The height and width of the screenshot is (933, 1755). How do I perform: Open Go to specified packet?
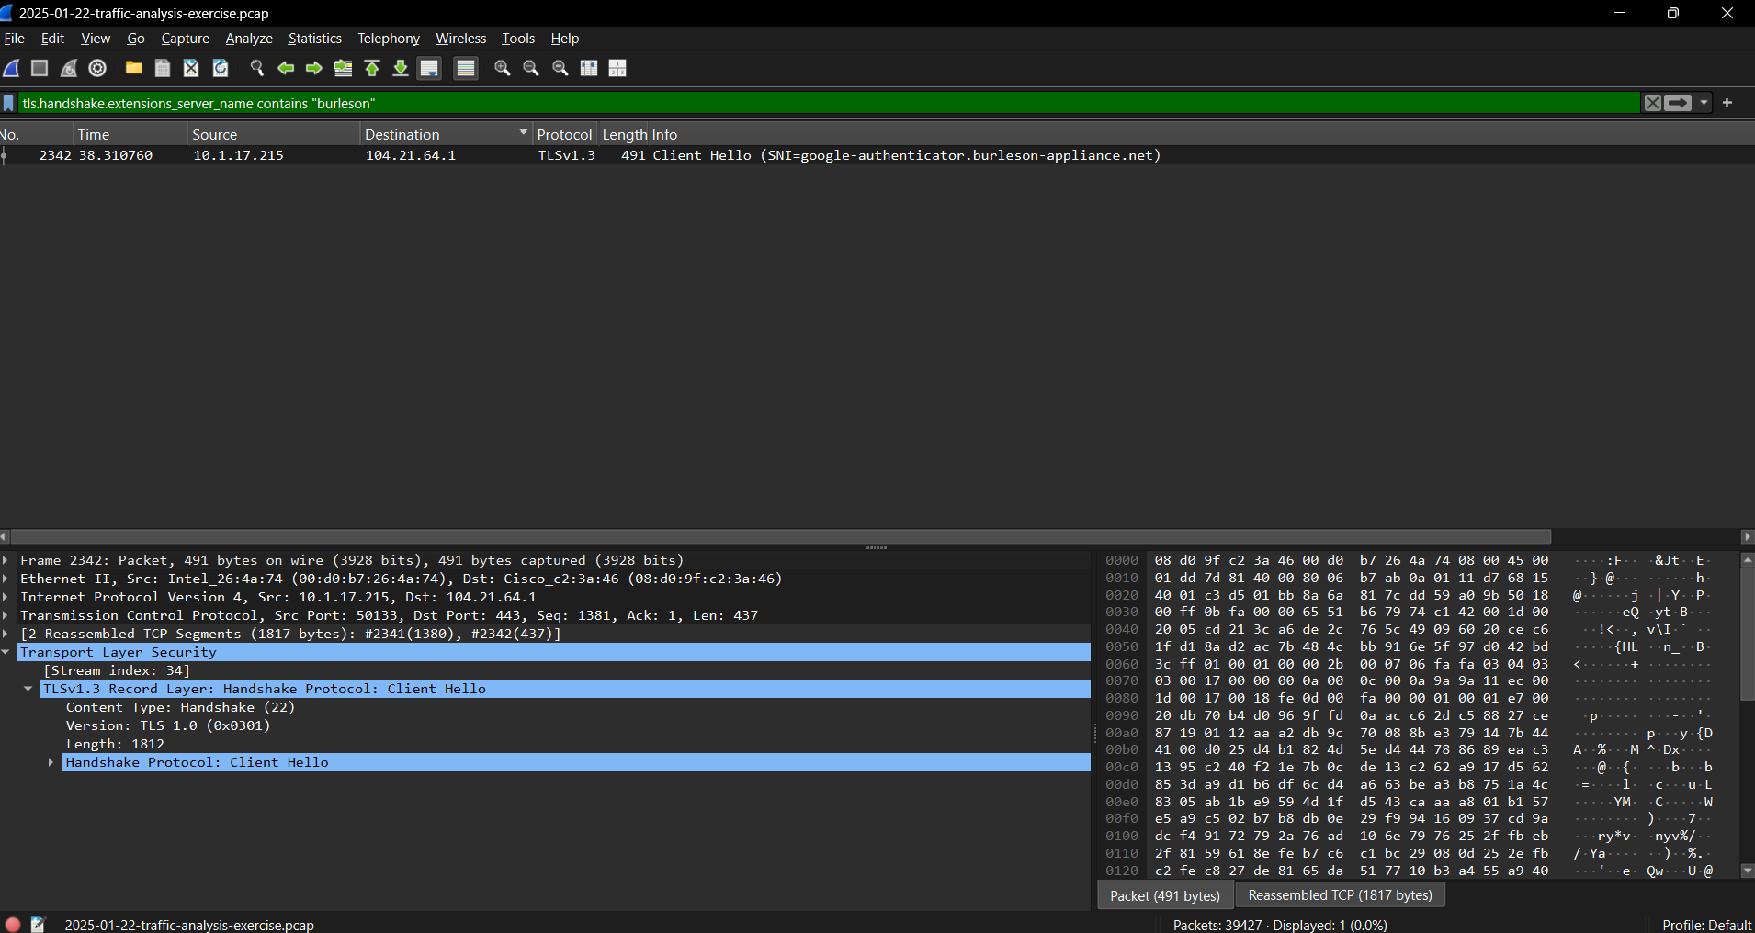point(343,68)
